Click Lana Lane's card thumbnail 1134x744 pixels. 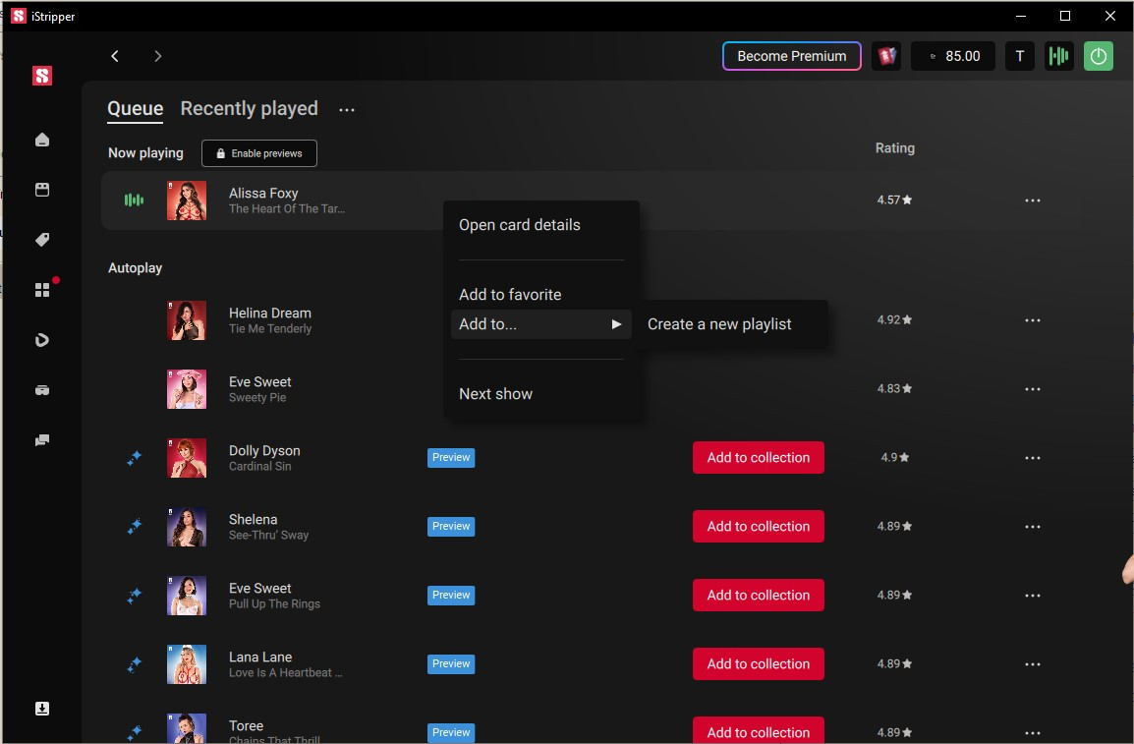pos(187,664)
